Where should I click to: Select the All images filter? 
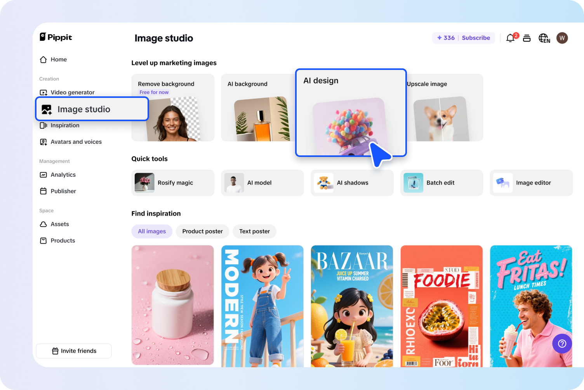[x=151, y=231]
